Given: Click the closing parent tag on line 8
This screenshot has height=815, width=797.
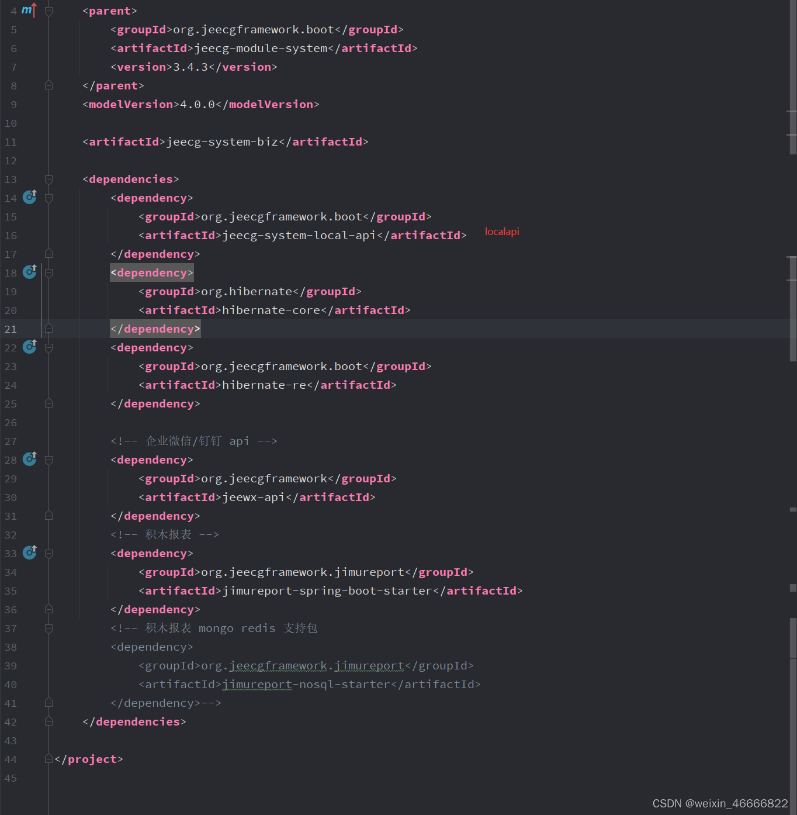Looking at the screenshot, I should click(x=113, y=86).
